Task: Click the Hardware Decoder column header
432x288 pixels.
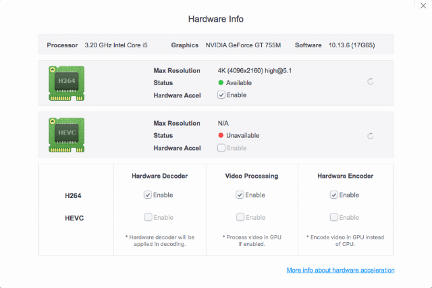Action: click(x=159, y=176)
